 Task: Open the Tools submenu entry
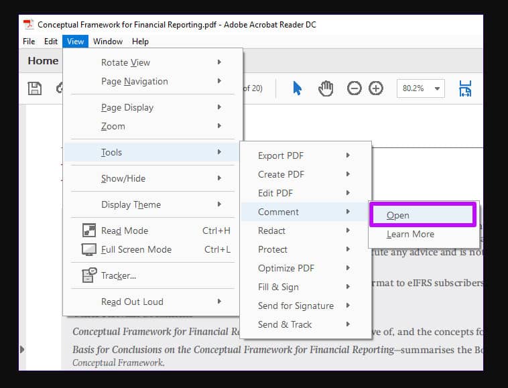coord(152,152)
